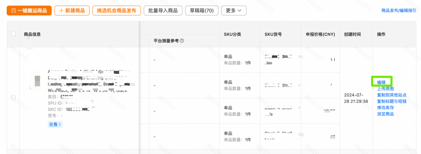This screenshot has width=421, height=154.
Task: Click the SKU货号 column header
Action: click(x=273, y=34)
